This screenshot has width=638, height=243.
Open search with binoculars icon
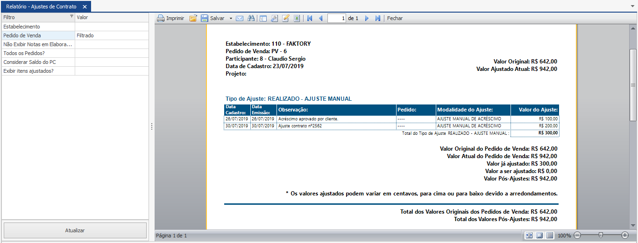pos(251,19)
